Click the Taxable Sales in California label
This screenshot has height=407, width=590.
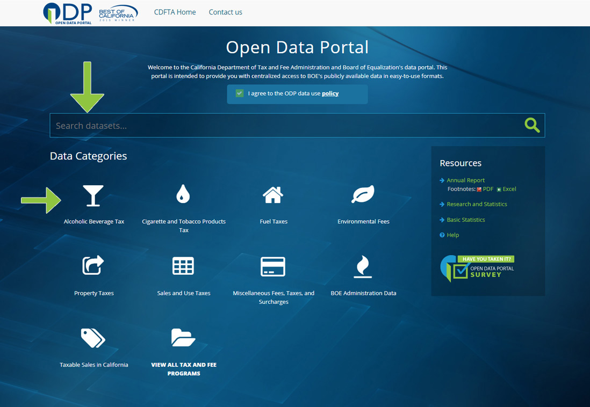click(93, 365)
